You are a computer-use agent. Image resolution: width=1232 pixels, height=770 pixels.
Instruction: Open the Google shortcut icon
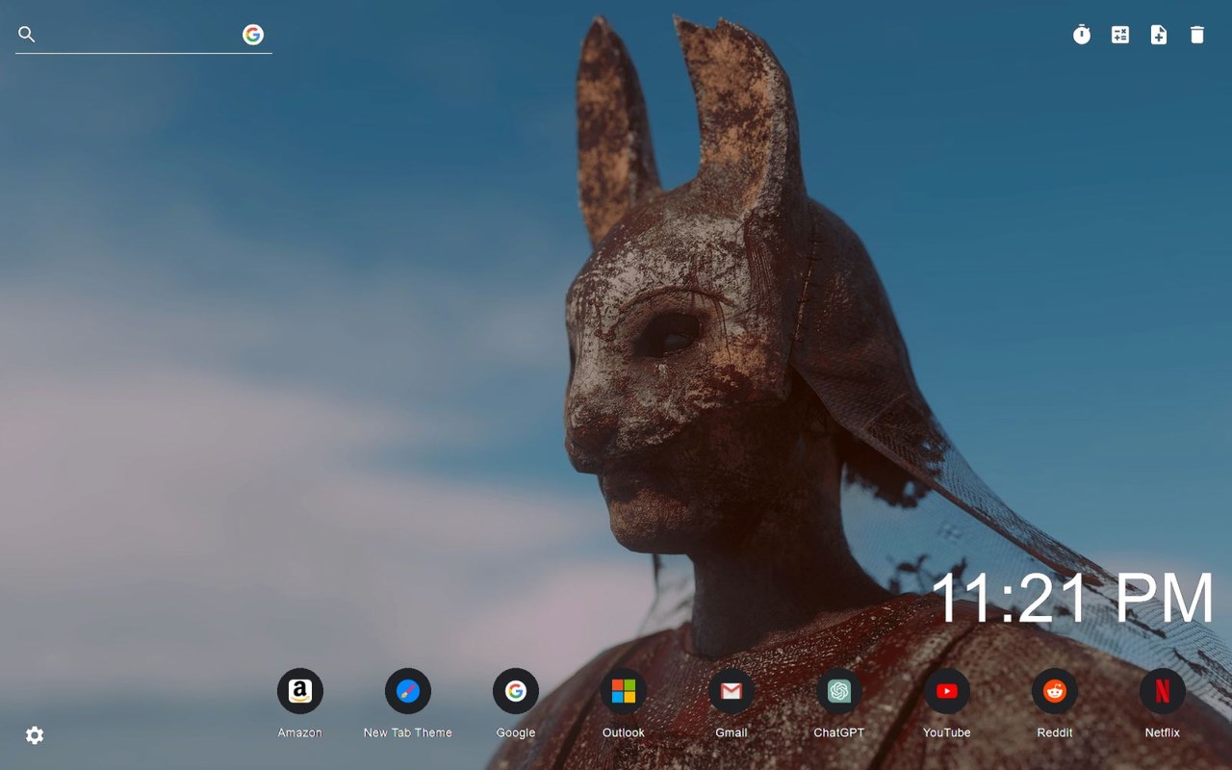(x=516, y=691)
